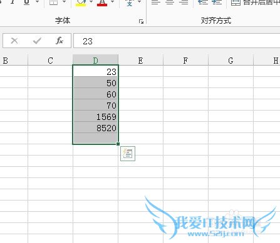
Task: Apply the red font color
Action: click(x=102, y=2)
